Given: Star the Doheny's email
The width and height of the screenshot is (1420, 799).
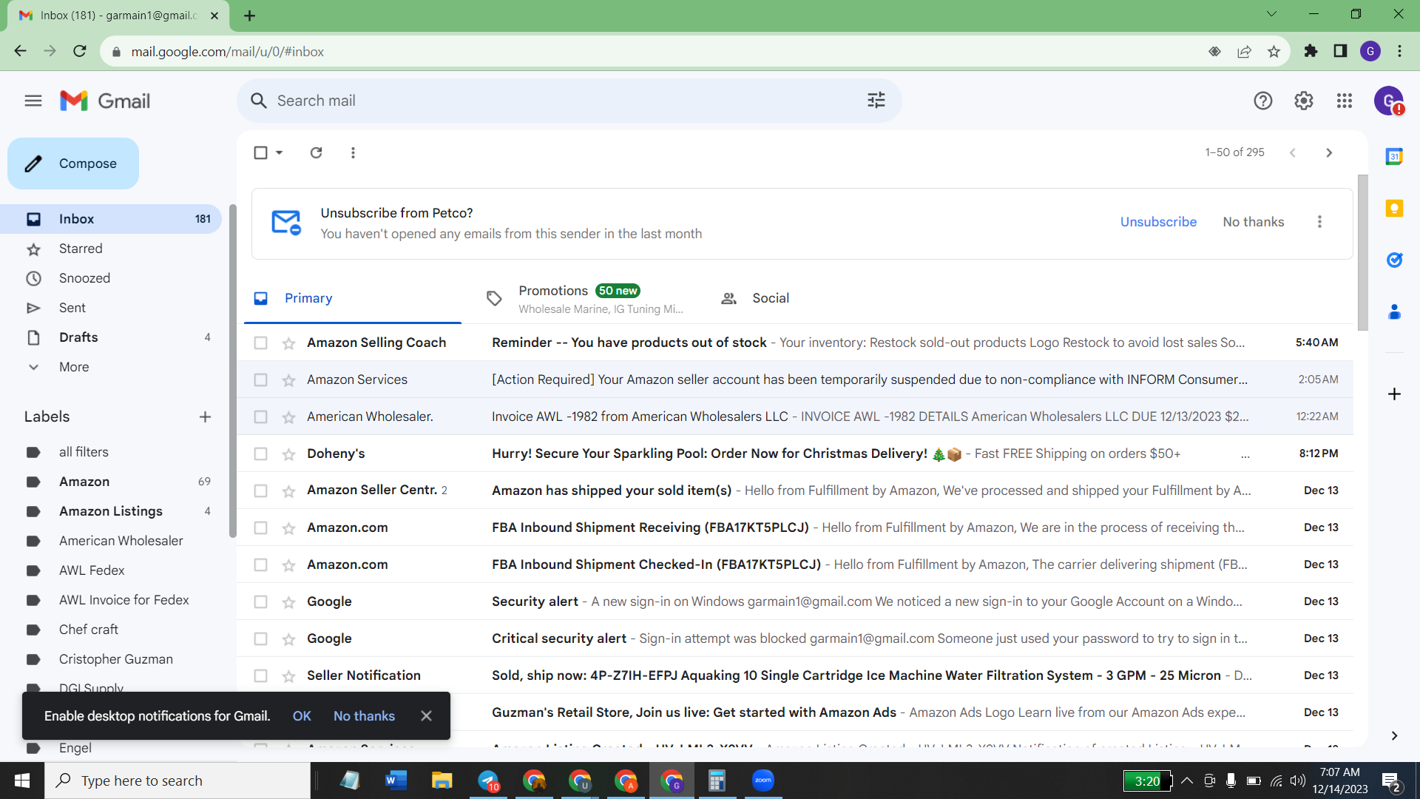Looking at the screenshot, I should [288, 454].
